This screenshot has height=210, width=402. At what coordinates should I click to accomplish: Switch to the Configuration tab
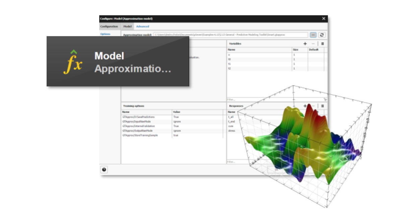pos(109,26)
